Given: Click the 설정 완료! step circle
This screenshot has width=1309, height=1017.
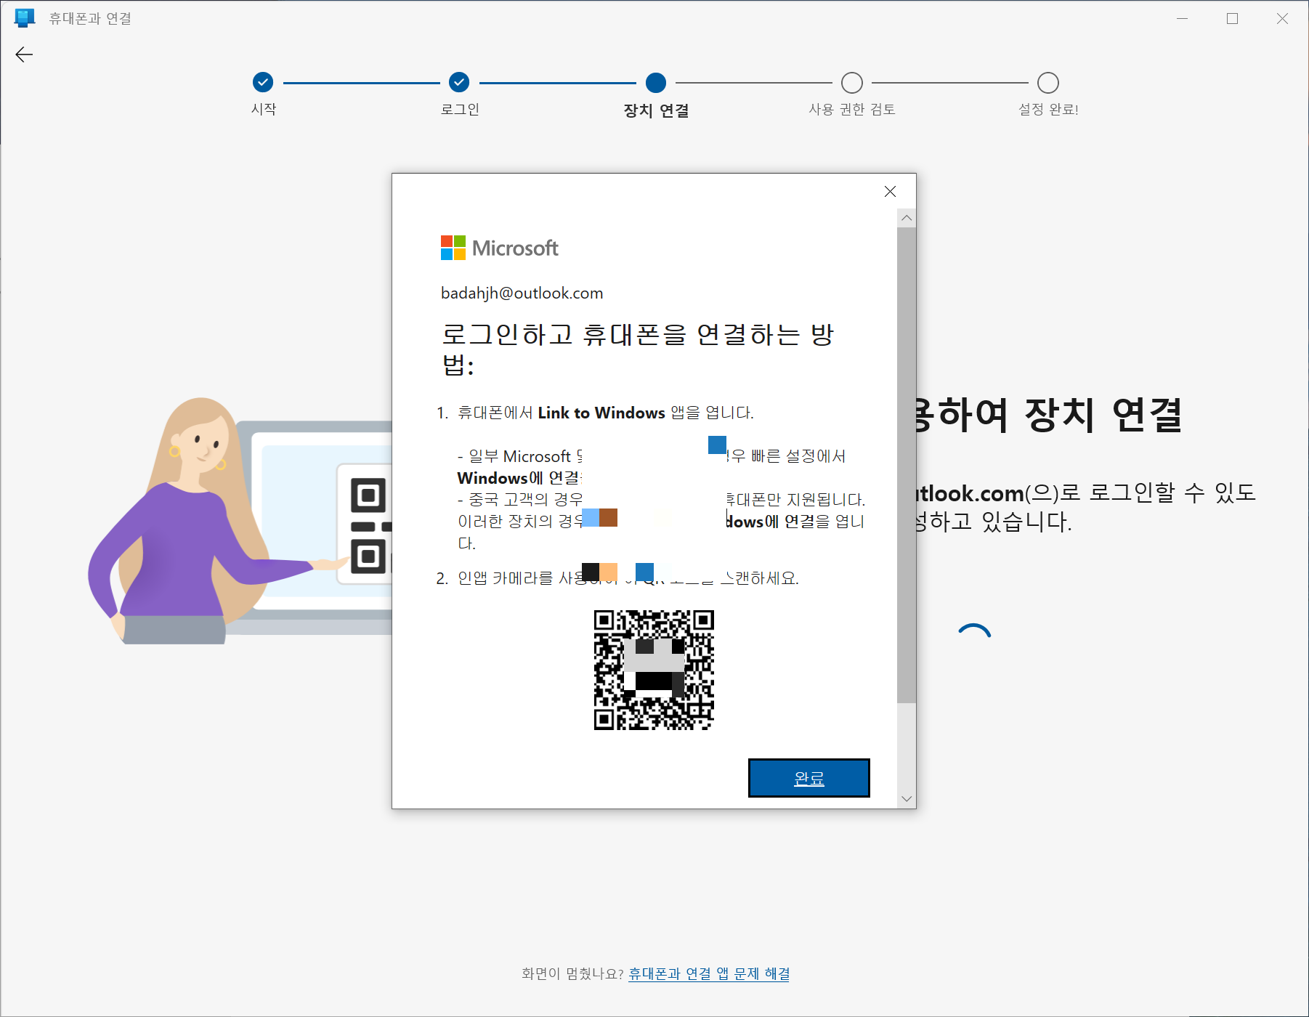Looking at the screenshot, I should click(x=1048, y=83).
